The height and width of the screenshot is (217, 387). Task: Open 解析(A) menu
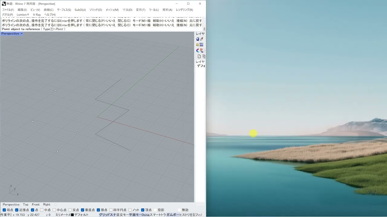pos(167,10)
